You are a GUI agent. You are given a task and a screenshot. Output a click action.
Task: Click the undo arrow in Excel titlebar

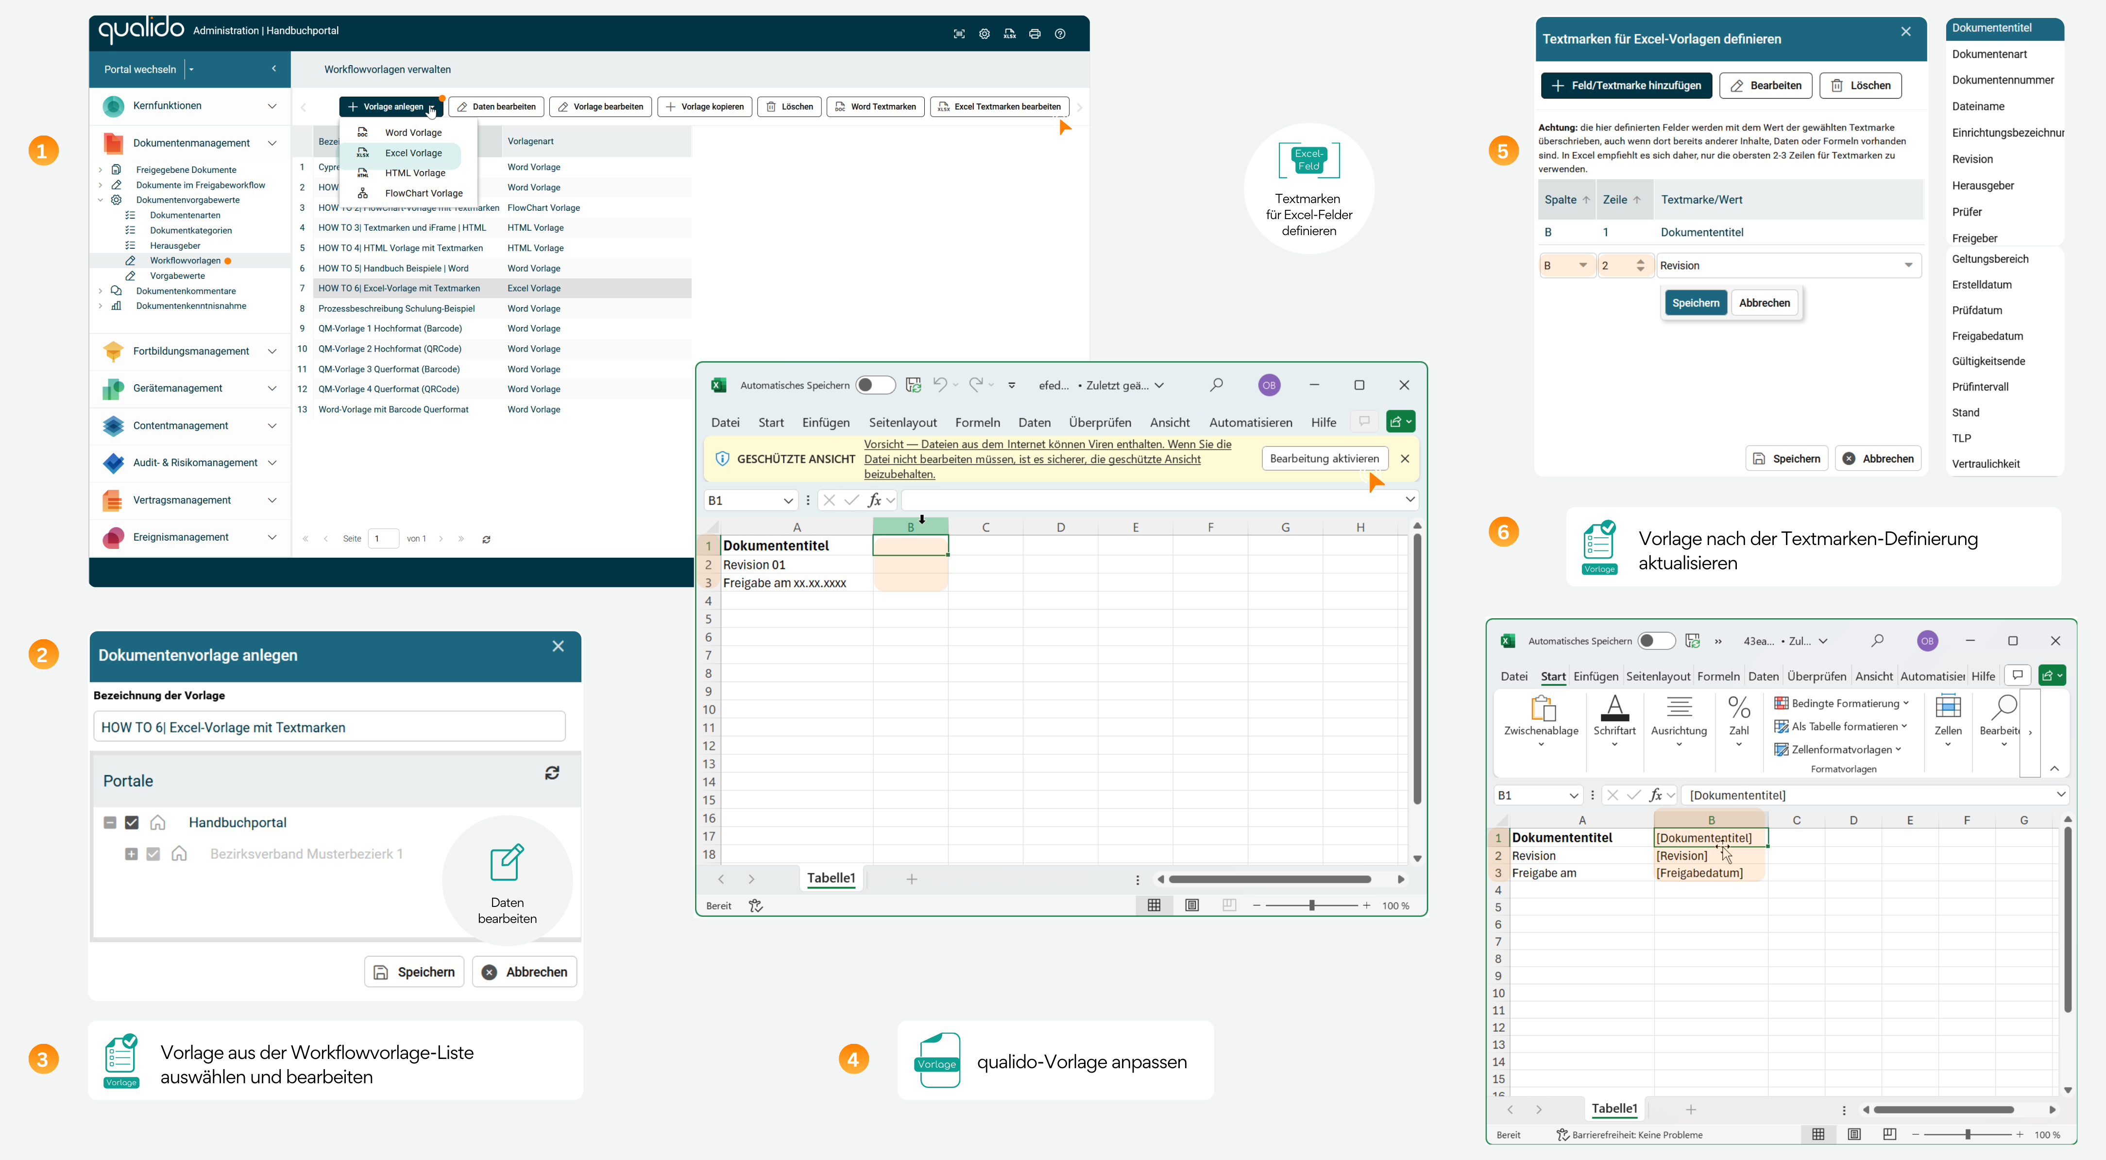(x=940, y=384)
